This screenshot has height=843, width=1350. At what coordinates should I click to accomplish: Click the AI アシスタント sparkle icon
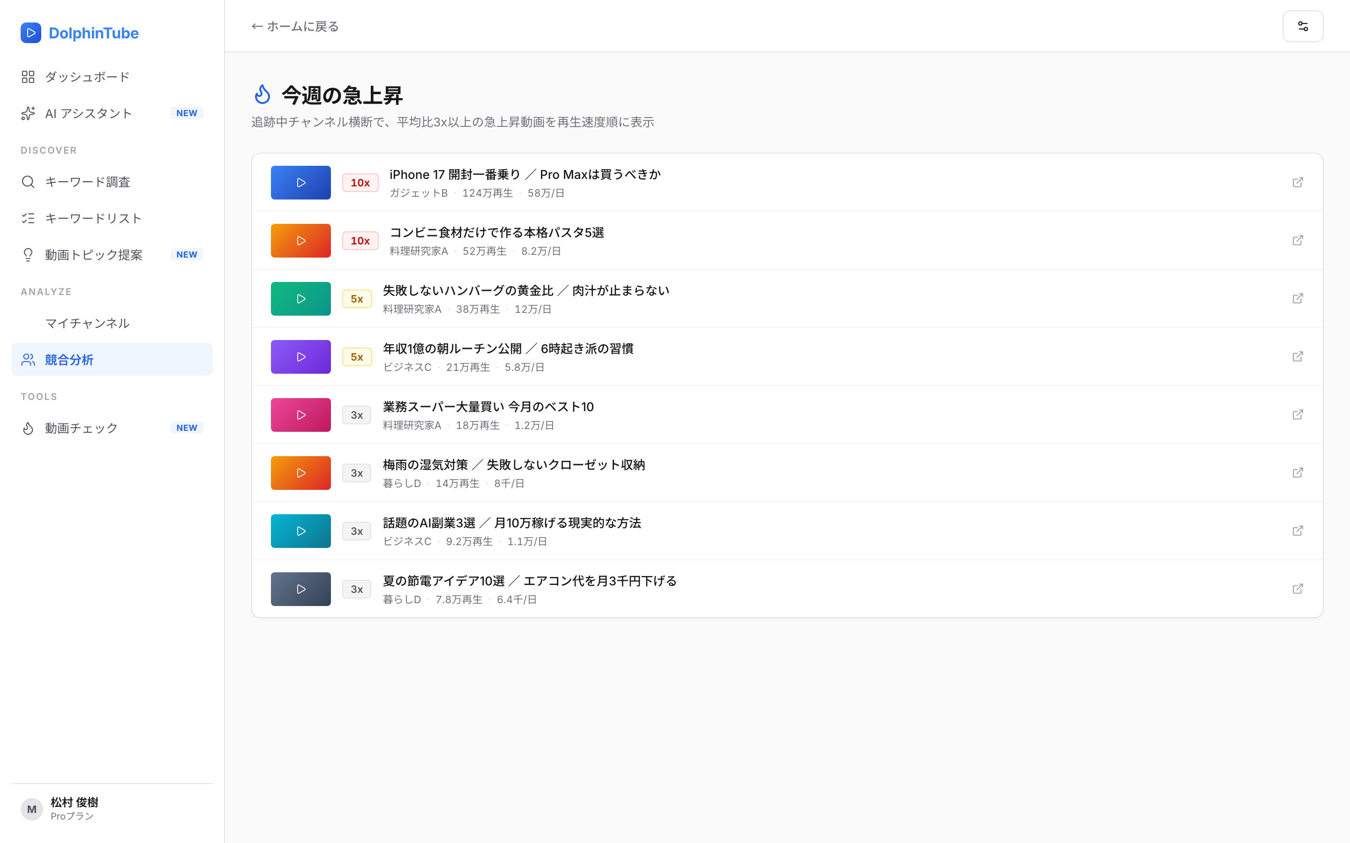click(x=28, y=113)
